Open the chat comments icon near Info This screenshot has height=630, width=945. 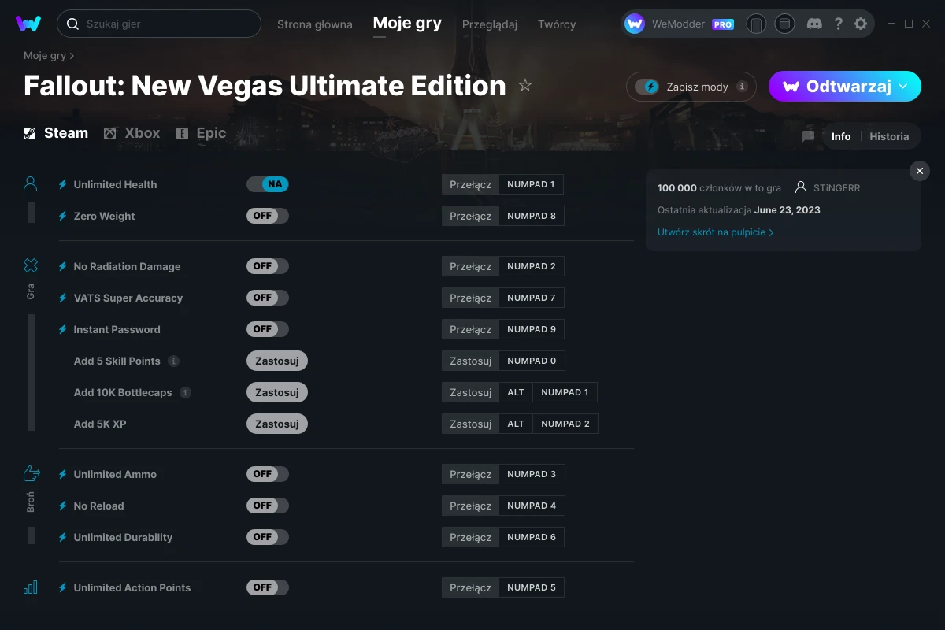tap(808, 136)
